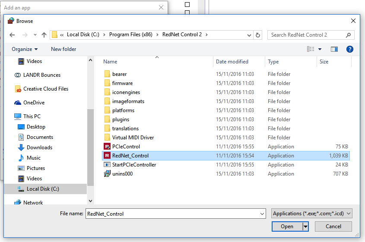This screenshot has width=365, height=242.
Task: Select the PCIeControl application icon
Action: pos(107,147)
